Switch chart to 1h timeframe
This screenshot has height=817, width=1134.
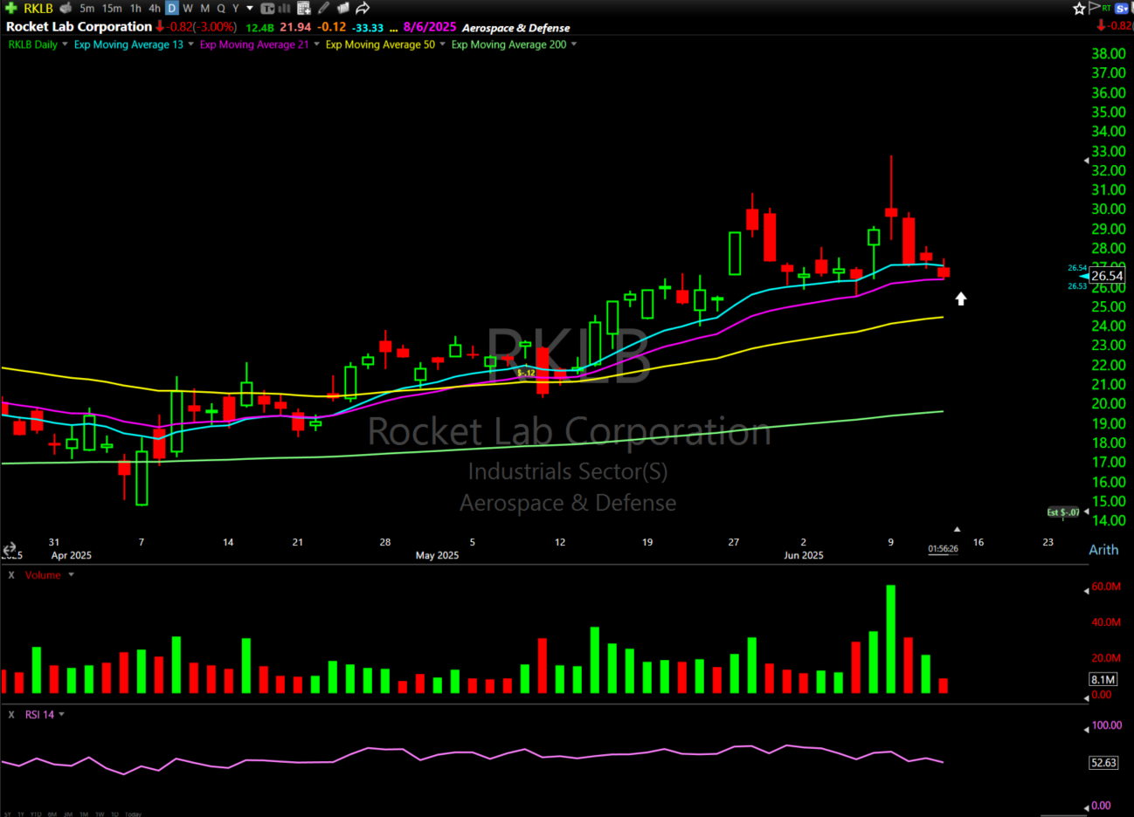[135, 8]
